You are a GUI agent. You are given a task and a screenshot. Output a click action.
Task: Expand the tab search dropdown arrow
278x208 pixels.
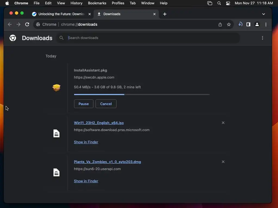(x=263, y=14)
